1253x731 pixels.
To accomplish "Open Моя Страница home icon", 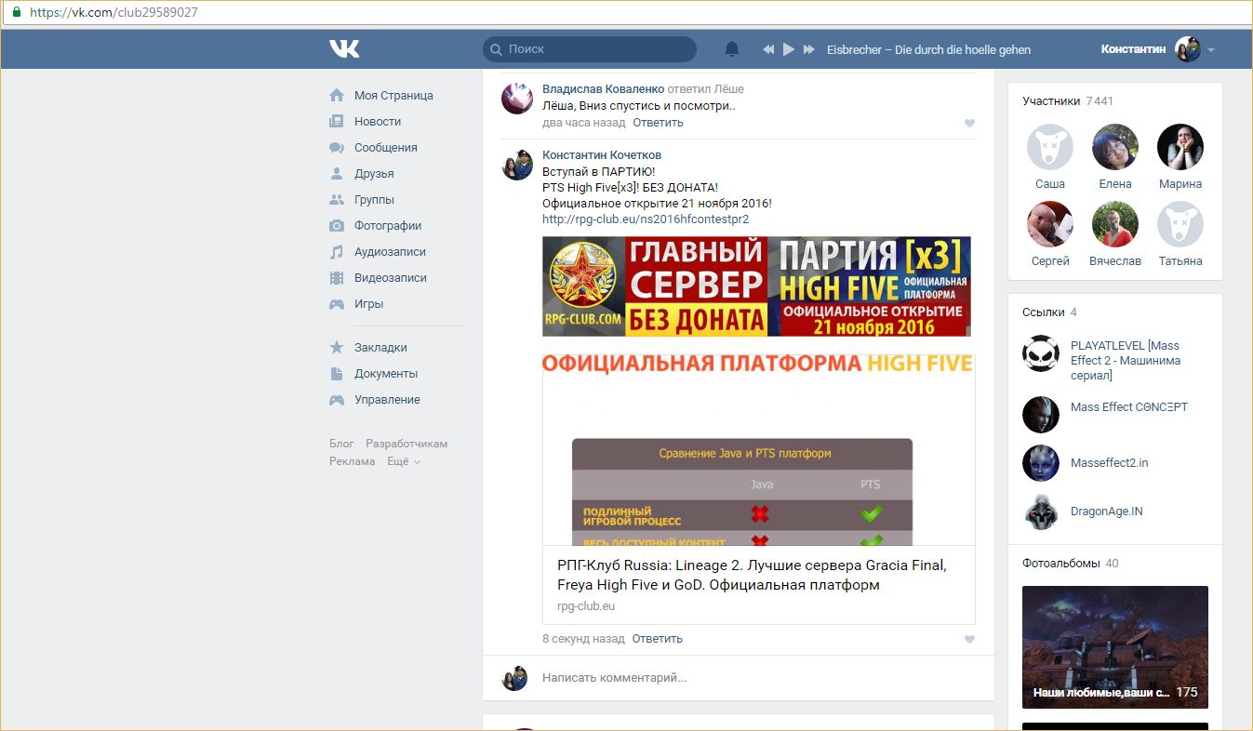I will (337, 95).
